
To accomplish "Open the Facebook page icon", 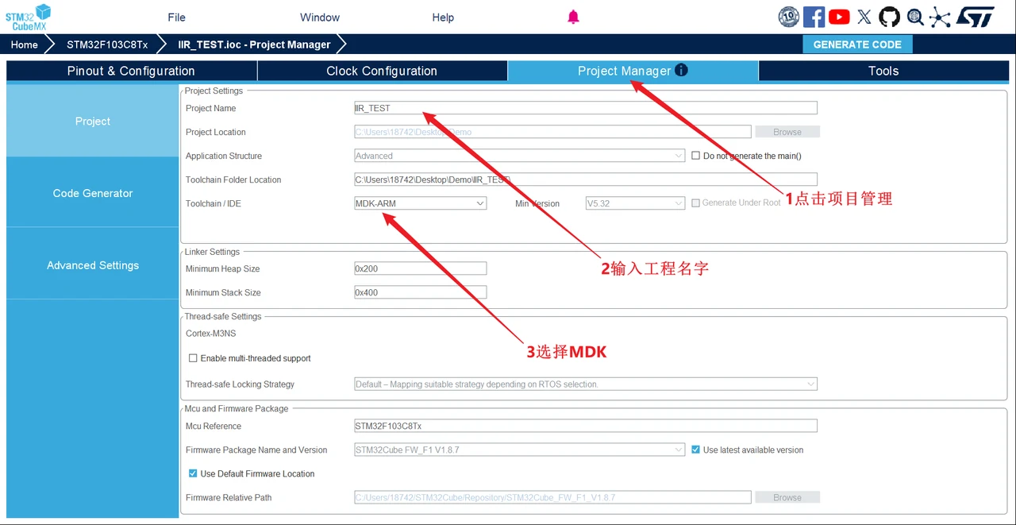I will 814,17.
